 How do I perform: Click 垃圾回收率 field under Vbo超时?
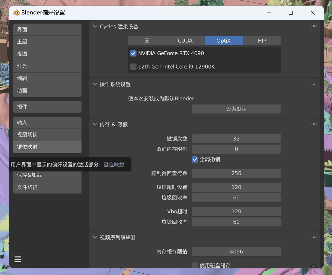coord(236,222)
